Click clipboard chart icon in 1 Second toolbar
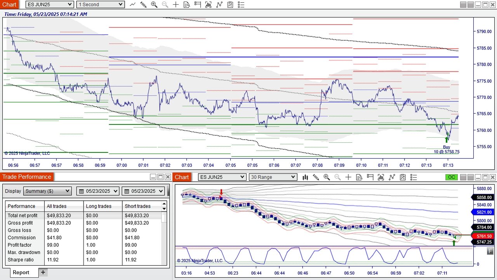The image size is (497, 280). (230, 5)
